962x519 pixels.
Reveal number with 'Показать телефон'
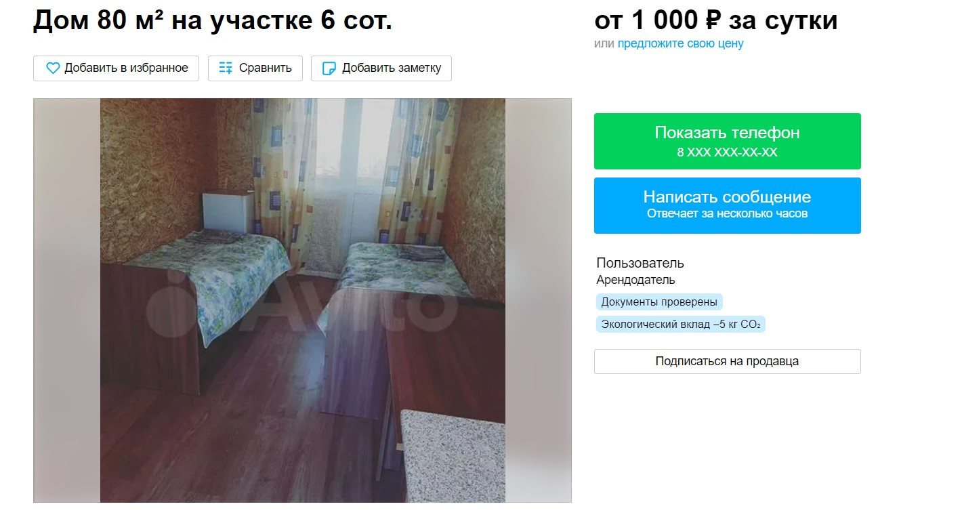727,133
